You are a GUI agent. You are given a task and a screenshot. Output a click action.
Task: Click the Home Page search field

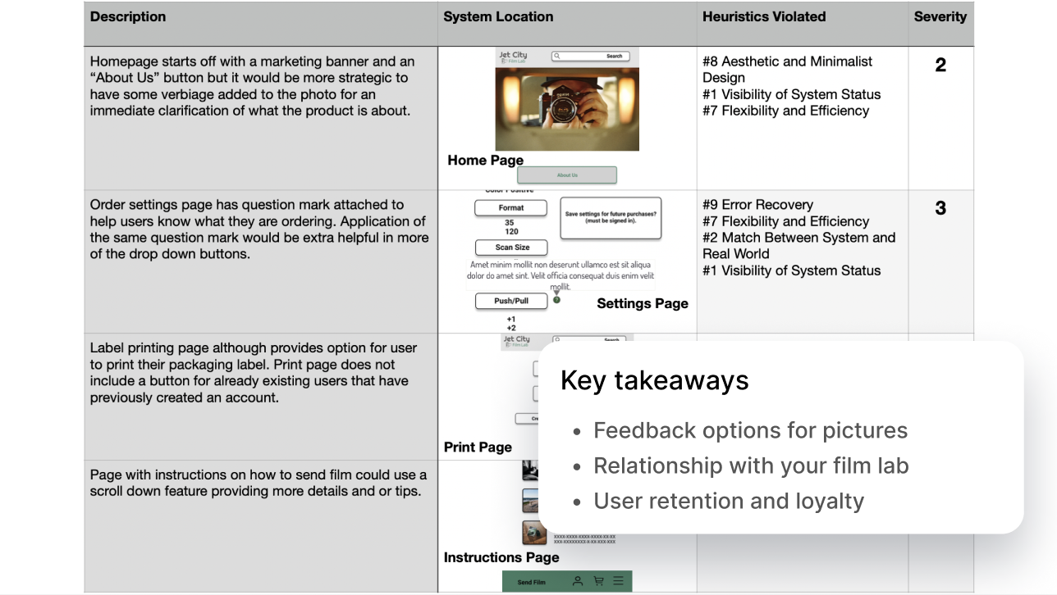[589, 57]
